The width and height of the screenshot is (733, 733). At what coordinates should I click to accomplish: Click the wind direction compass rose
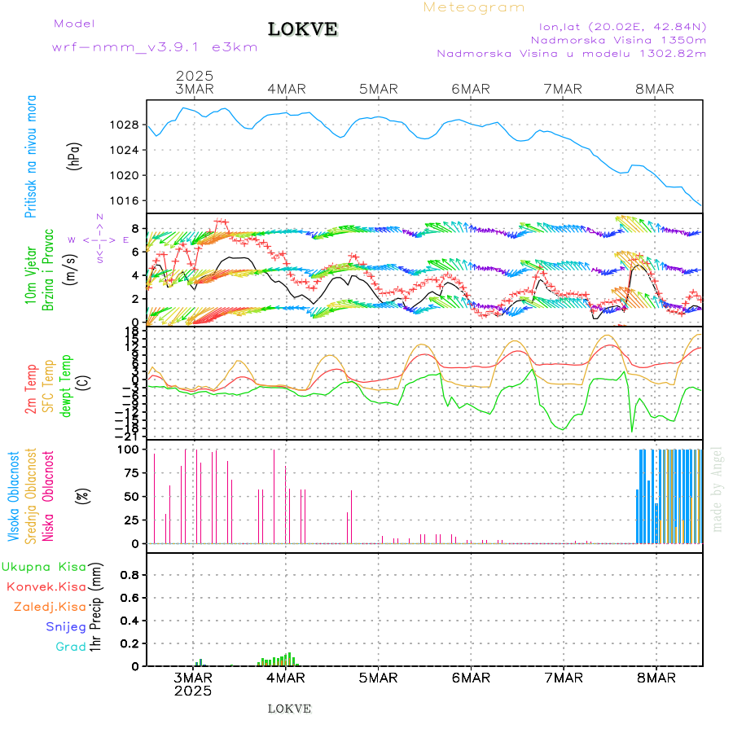99,239
